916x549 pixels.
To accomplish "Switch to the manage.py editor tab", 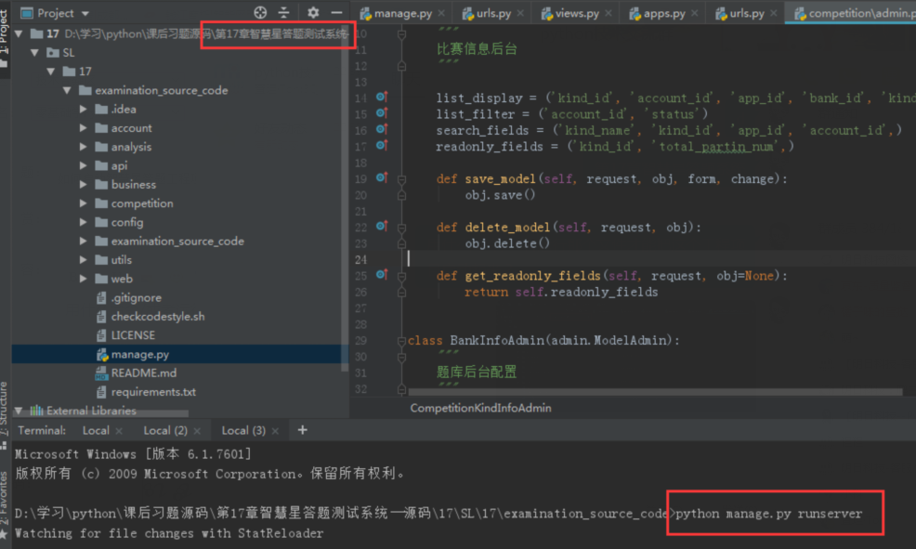I will 402,13.
